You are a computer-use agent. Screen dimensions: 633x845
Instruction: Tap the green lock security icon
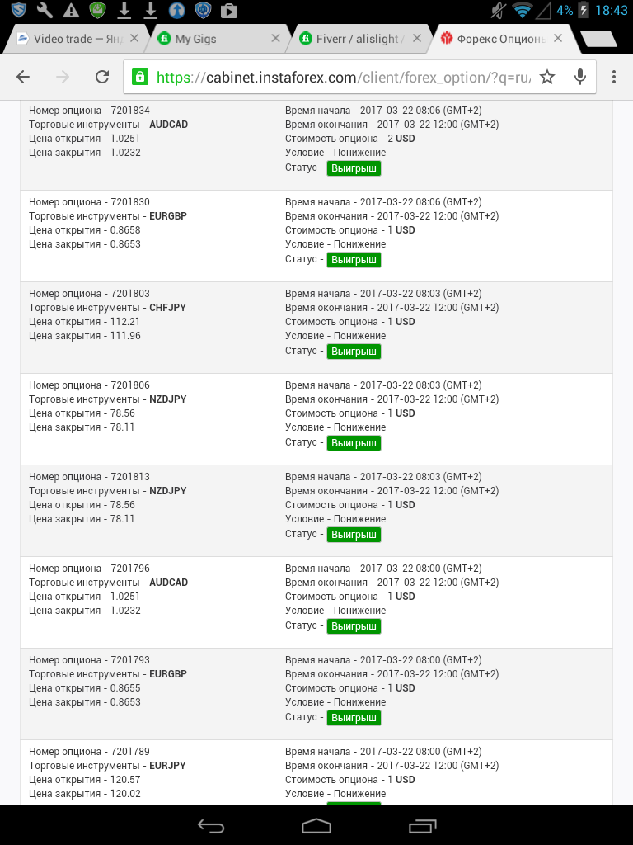tap(140, 77)
